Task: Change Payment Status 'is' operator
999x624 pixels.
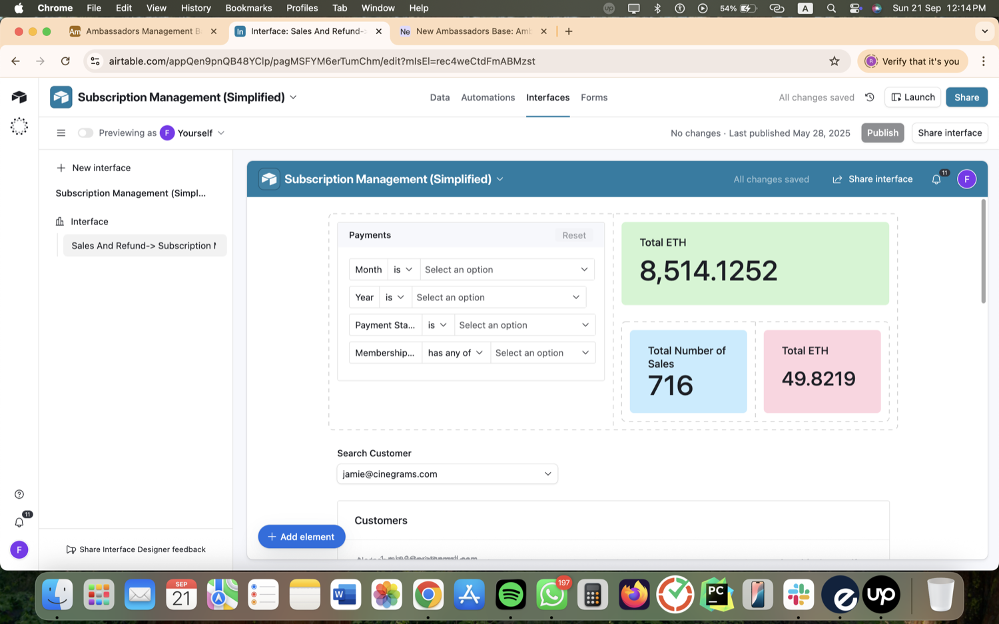Action: click(x=438, y=325)
